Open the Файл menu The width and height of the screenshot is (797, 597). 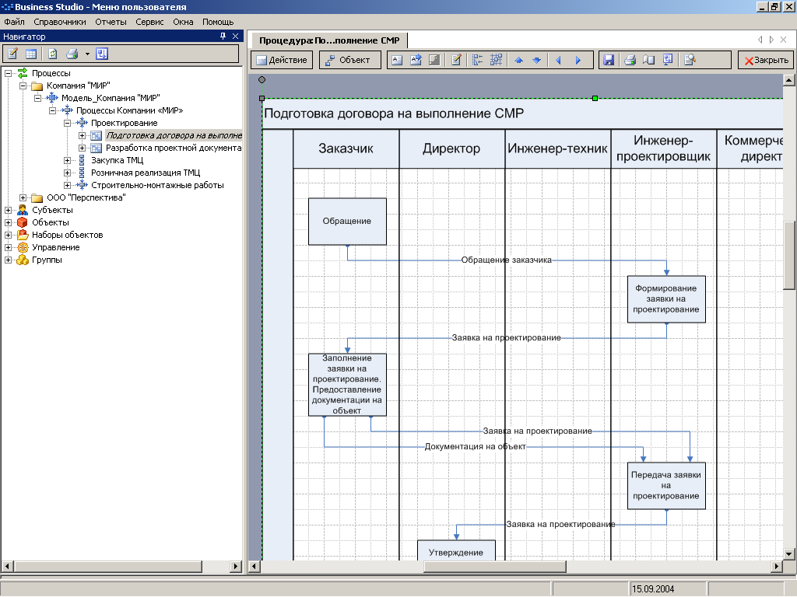pos(14,22)
